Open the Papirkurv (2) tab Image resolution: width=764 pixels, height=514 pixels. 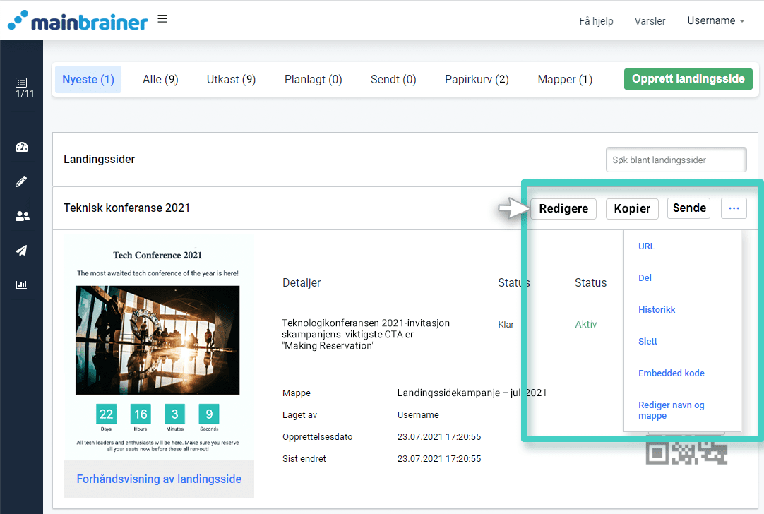477,80
